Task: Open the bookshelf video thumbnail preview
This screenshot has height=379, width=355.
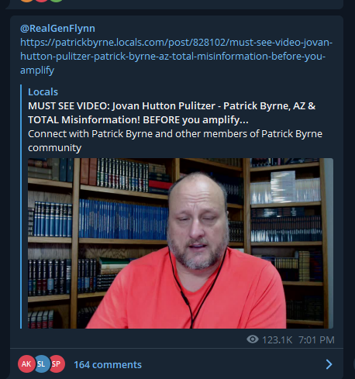Action: tap(181, 243)
